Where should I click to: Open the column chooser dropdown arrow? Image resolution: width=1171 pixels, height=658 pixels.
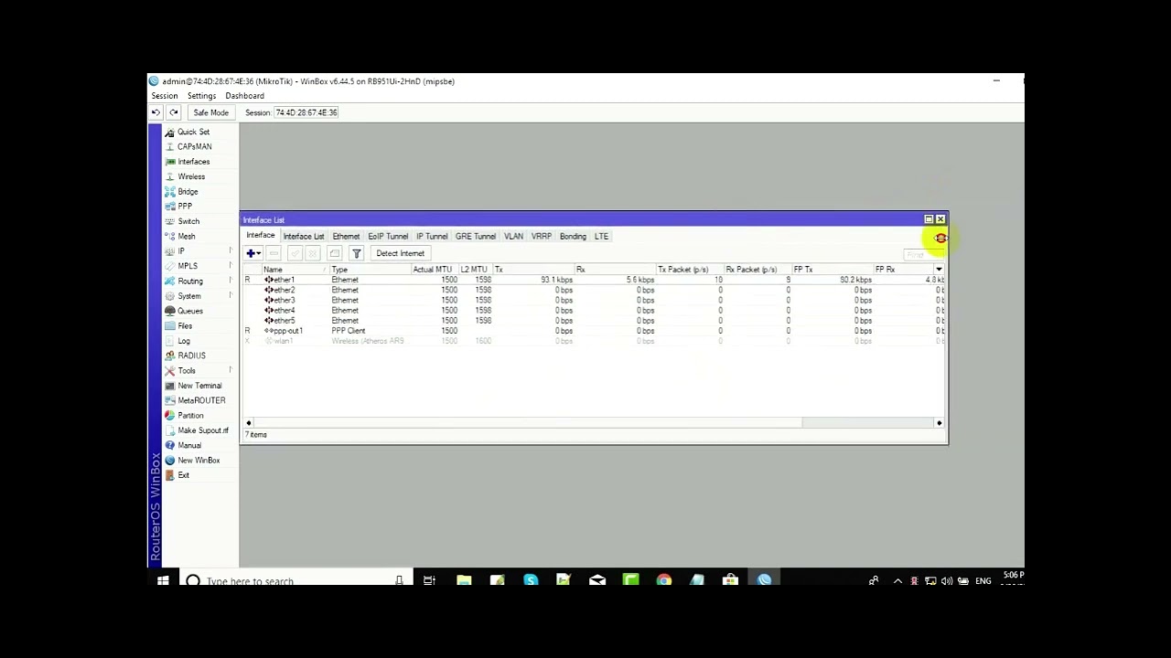(939, 270)
